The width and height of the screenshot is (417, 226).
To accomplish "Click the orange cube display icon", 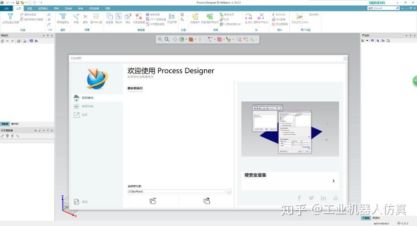I will click(x=191, y=39).
